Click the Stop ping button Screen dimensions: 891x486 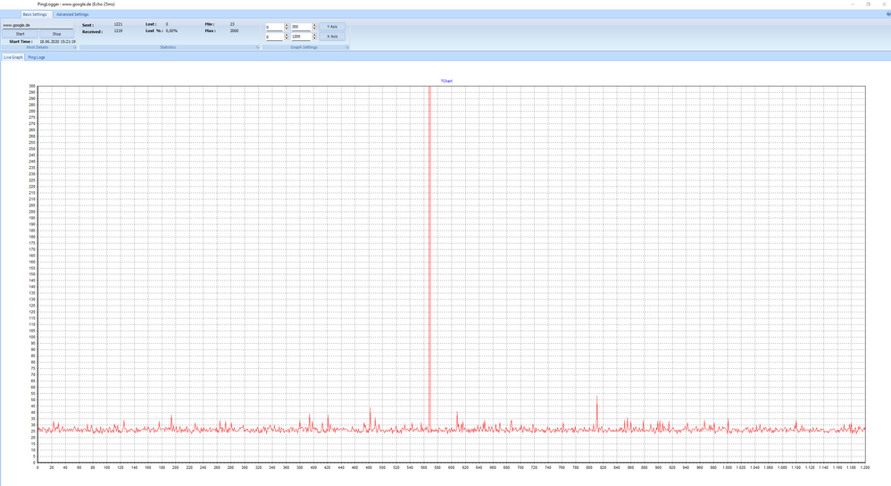57,34
